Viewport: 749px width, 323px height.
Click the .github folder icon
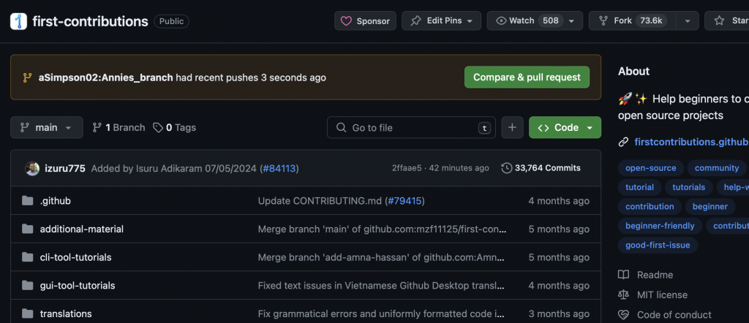[x=28, y=201]
